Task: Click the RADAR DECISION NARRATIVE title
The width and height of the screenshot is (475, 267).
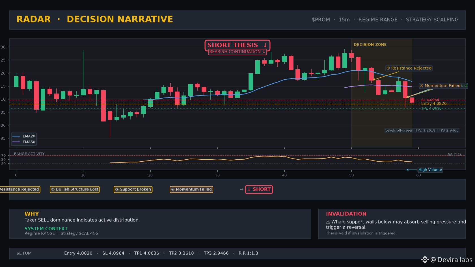Action: click(95, 19)
